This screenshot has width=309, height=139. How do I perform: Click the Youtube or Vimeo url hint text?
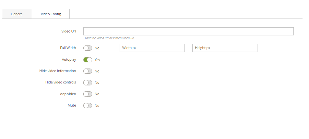click(x=109, y=38)
